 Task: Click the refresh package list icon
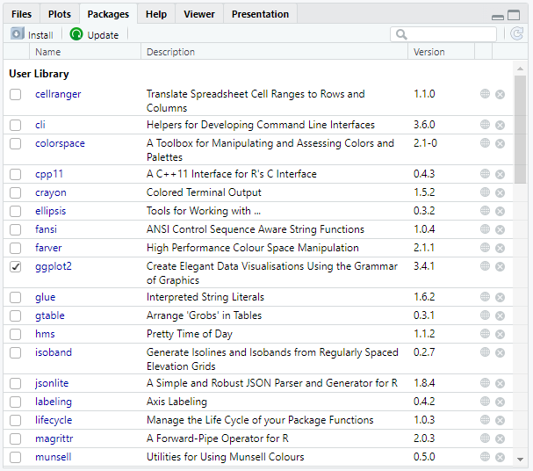[x=517, y=34]
